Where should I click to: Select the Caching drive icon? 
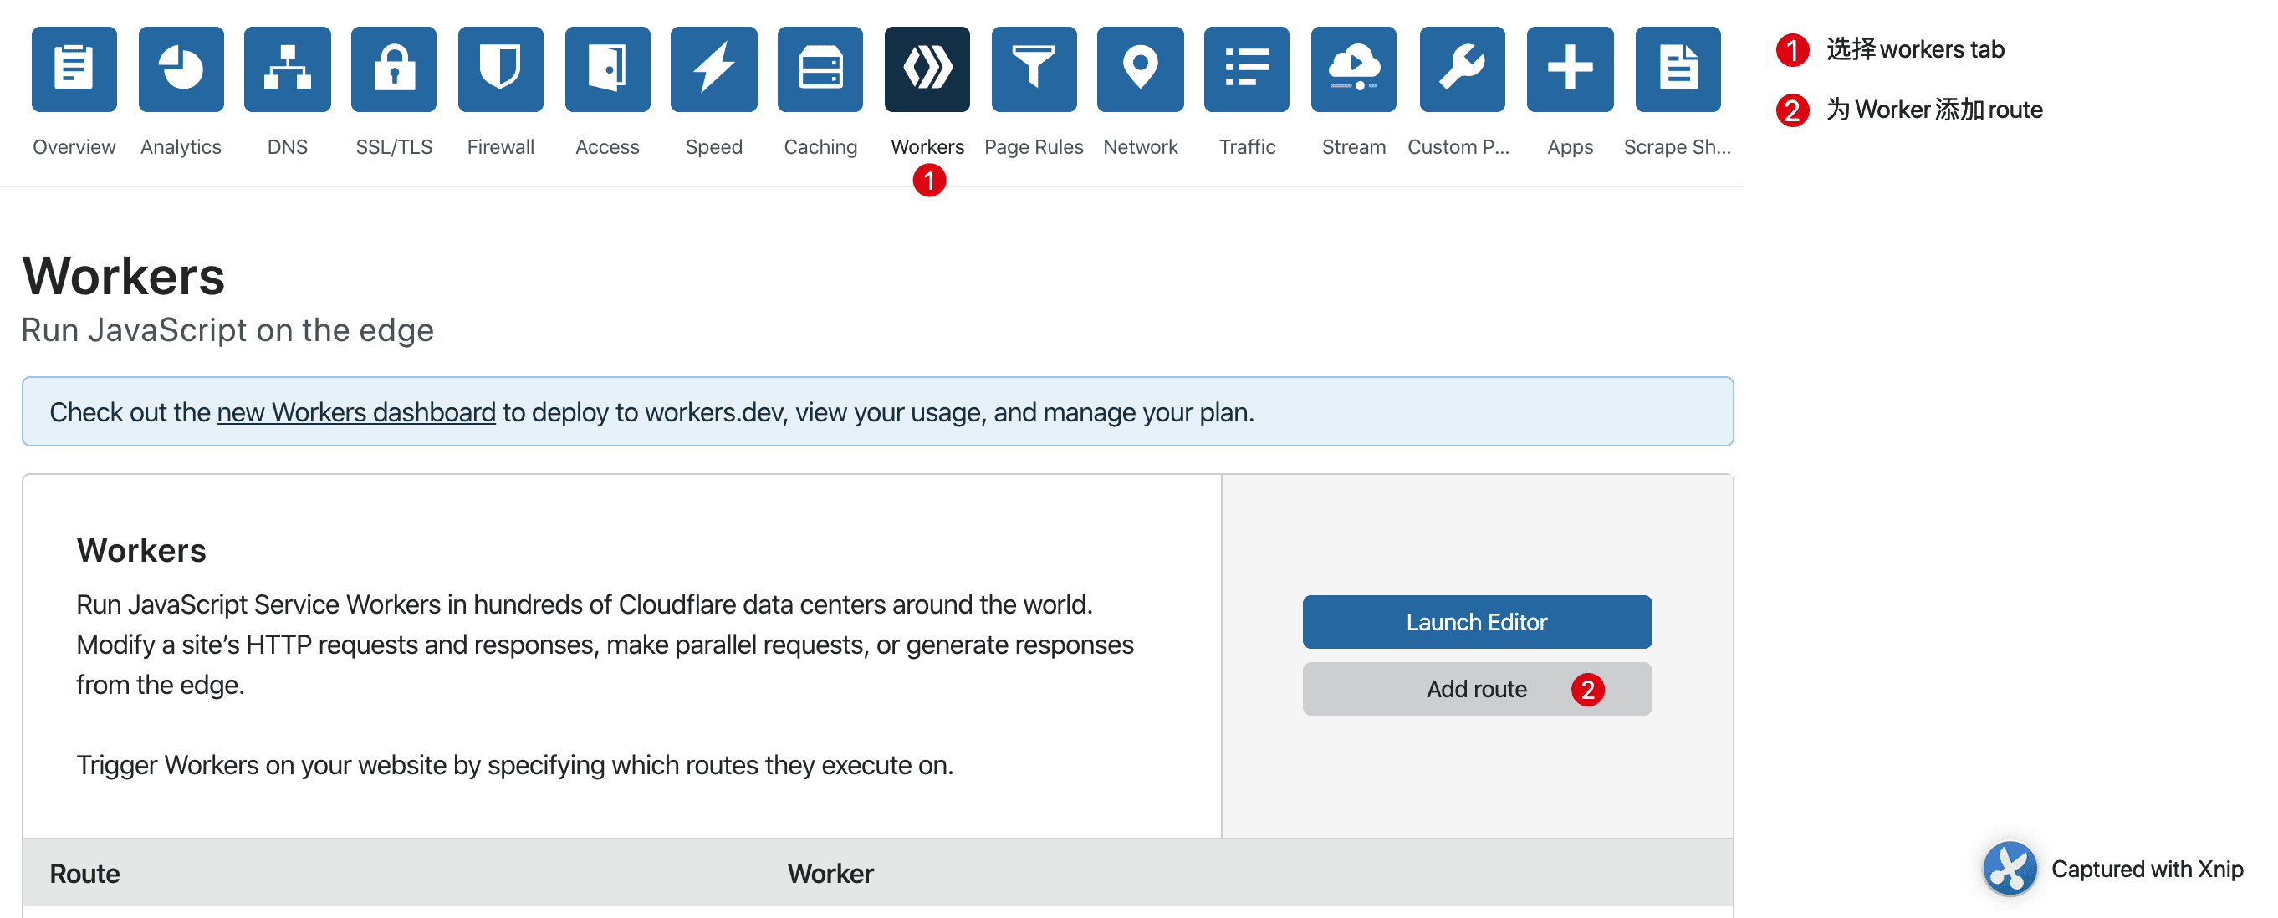[x=820, y=69]
